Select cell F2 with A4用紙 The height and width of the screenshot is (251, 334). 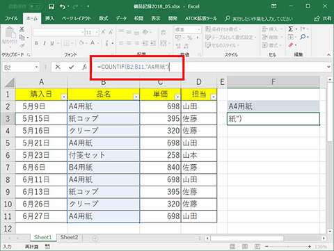click(x=273, y=106)
